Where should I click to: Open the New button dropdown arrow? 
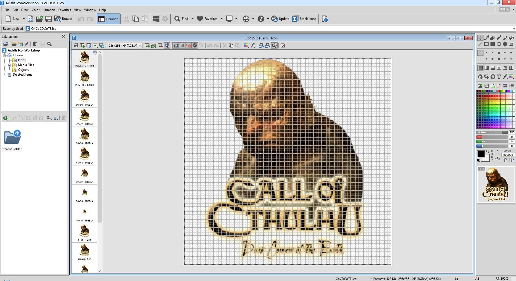coord(24,19)
